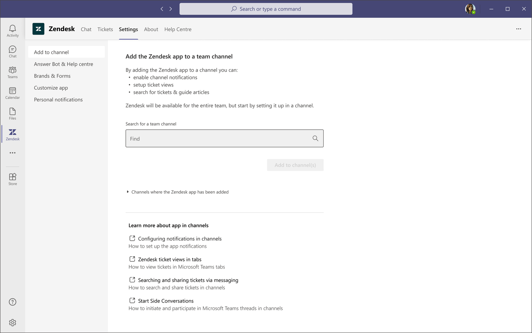Viewport: 532px width, 333px height.
Task: Open the Calendar
Action: (x=12, y=93)
